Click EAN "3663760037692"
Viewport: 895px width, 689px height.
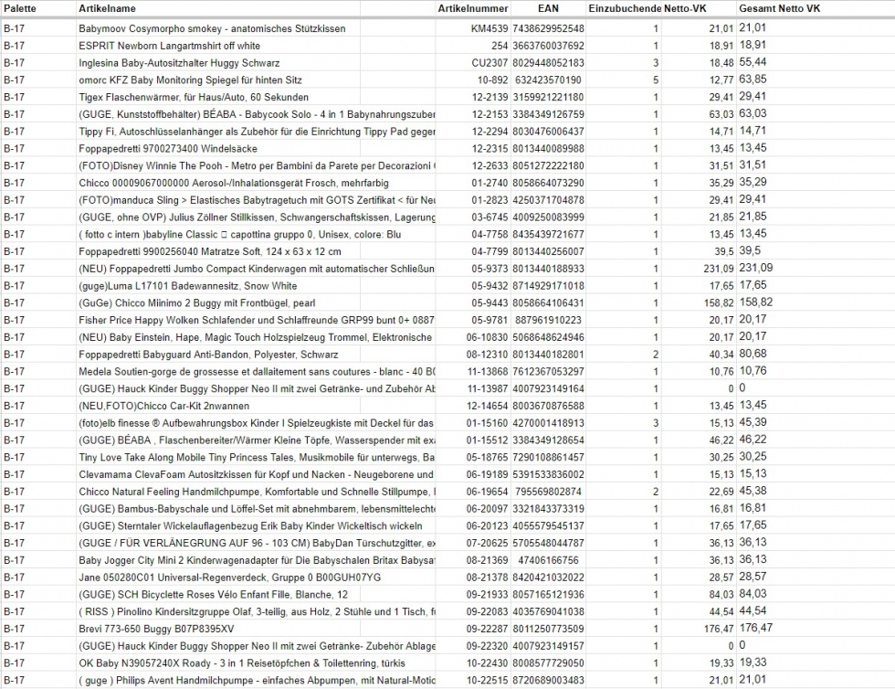[549, 46]
